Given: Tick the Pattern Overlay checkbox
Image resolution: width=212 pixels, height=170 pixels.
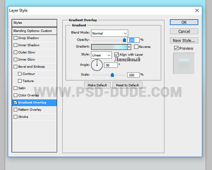Looking at the screenshot, I should [15, 109].
